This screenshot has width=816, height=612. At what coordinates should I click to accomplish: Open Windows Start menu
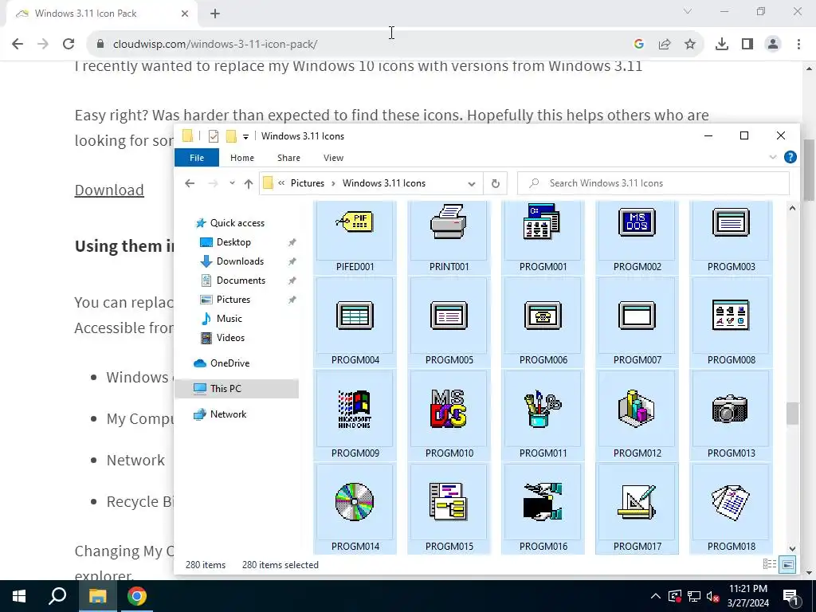[x=19, y=596]
